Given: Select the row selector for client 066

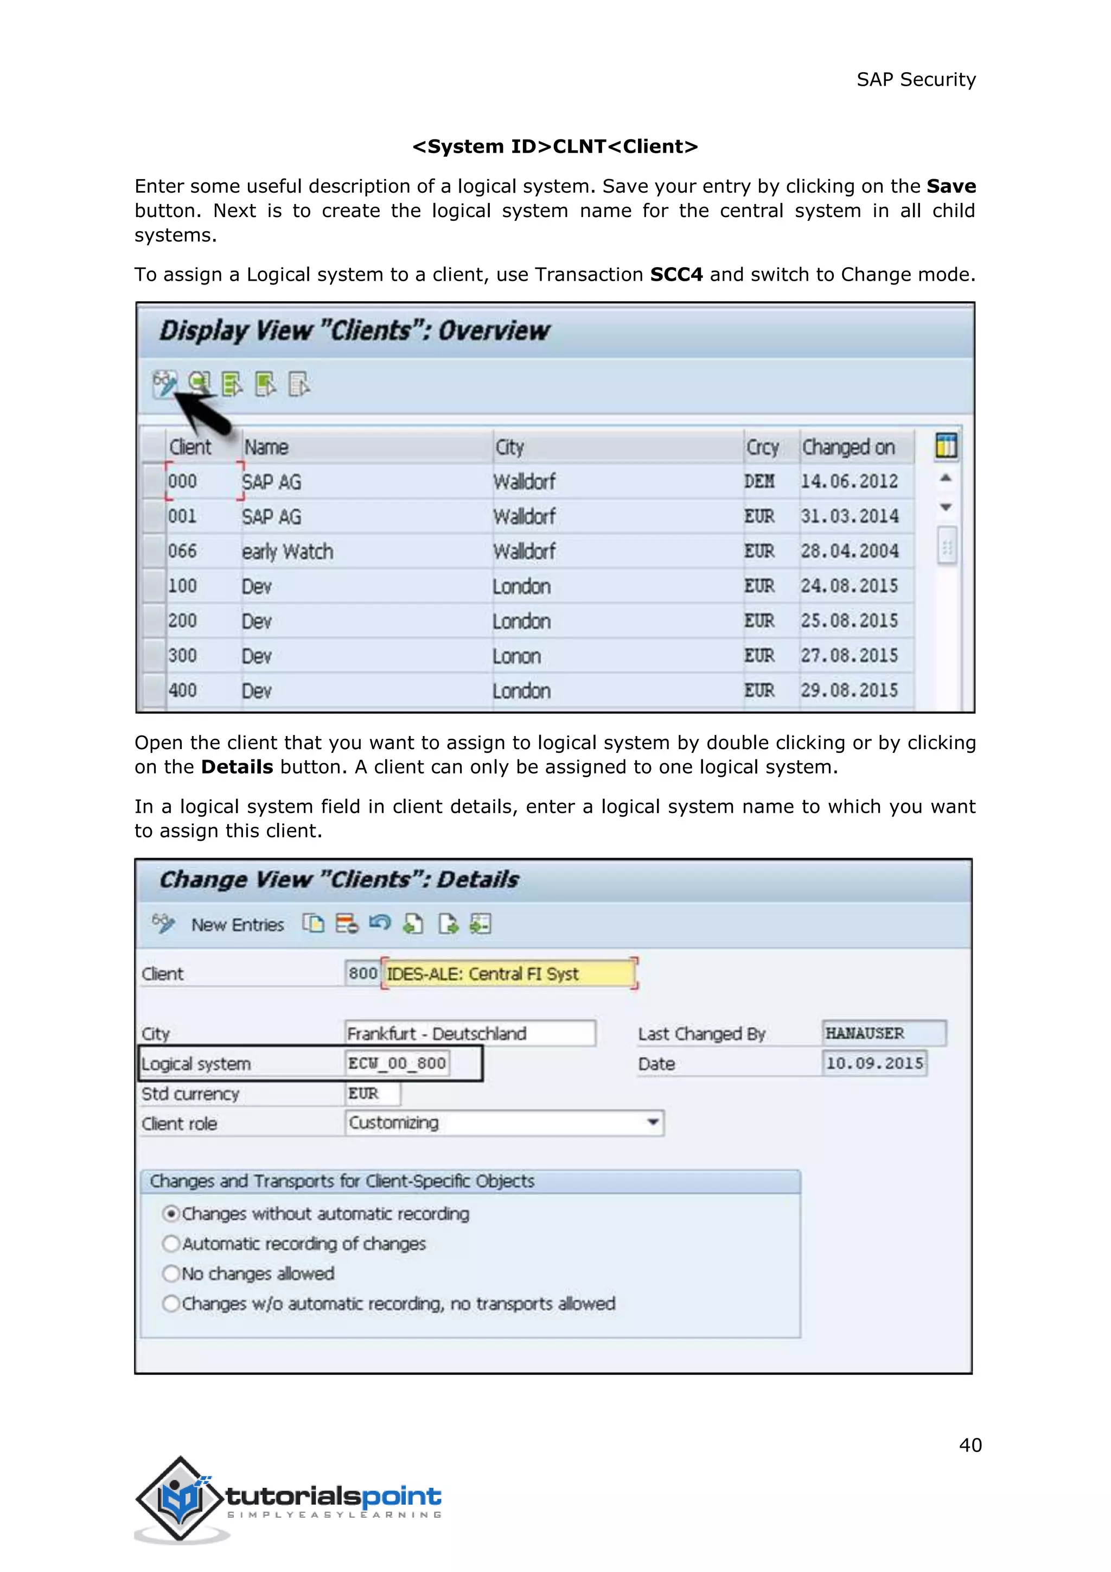Looking at the screenshot, I should [154, 551].
